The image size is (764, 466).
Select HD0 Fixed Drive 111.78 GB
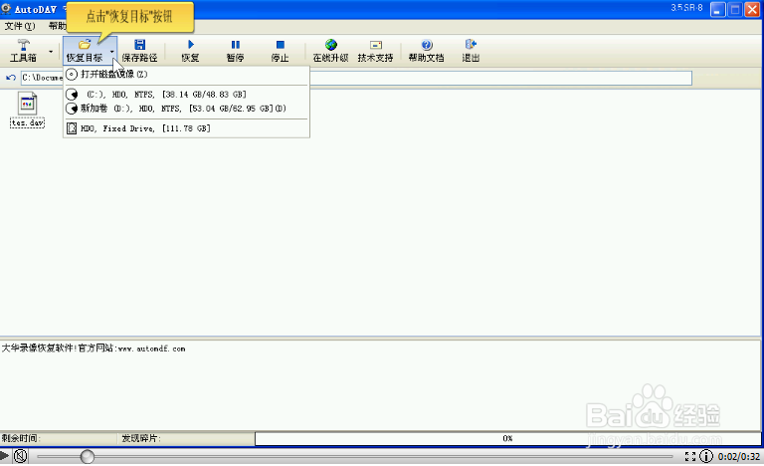pos(186,128)
